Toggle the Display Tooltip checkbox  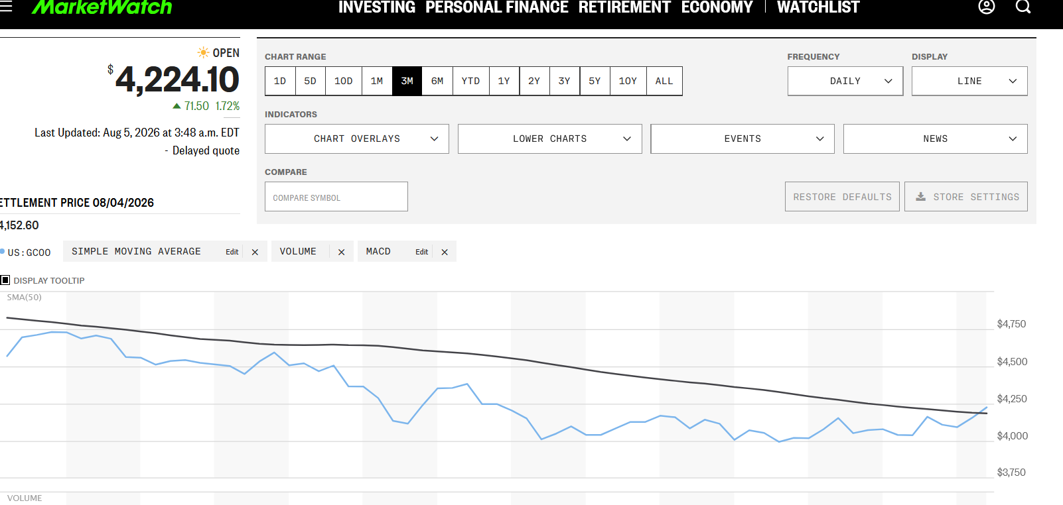point(5,280)
